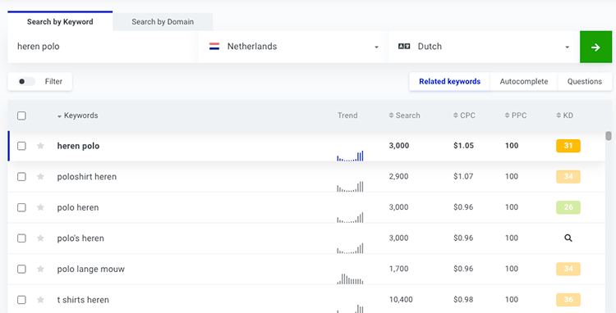Click the 10,400 search volume value

point(401,300)
